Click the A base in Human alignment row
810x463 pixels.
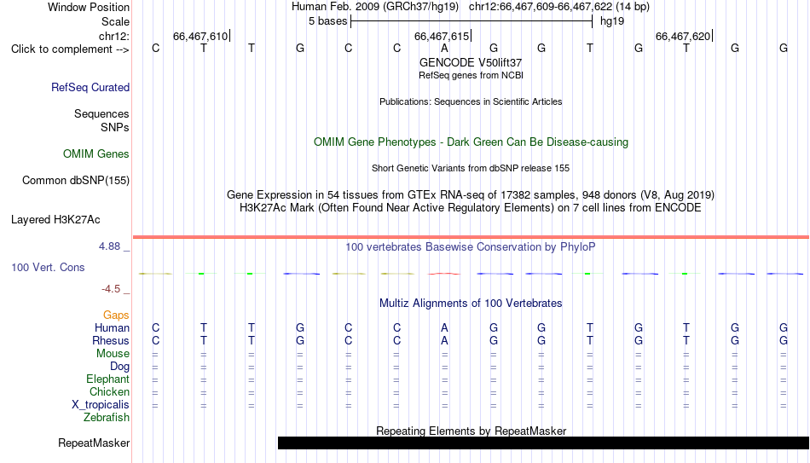(444, 327)
